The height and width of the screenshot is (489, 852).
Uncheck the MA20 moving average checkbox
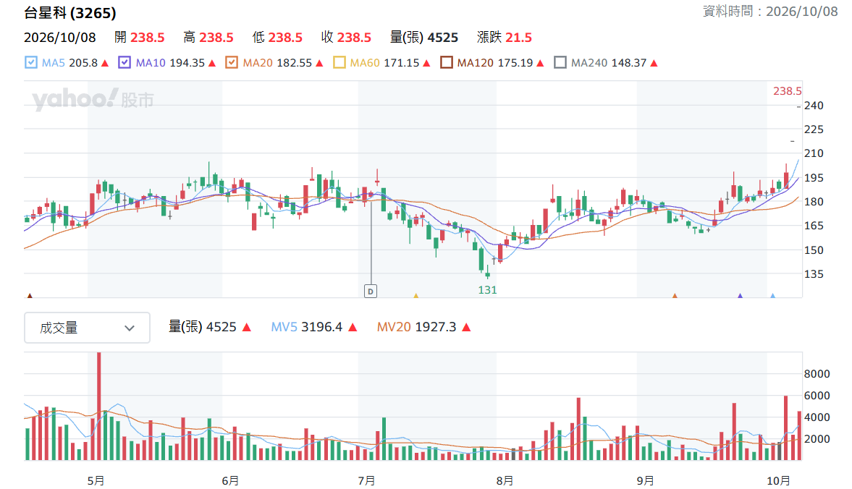pyautogui.click(x=232, y=62)
